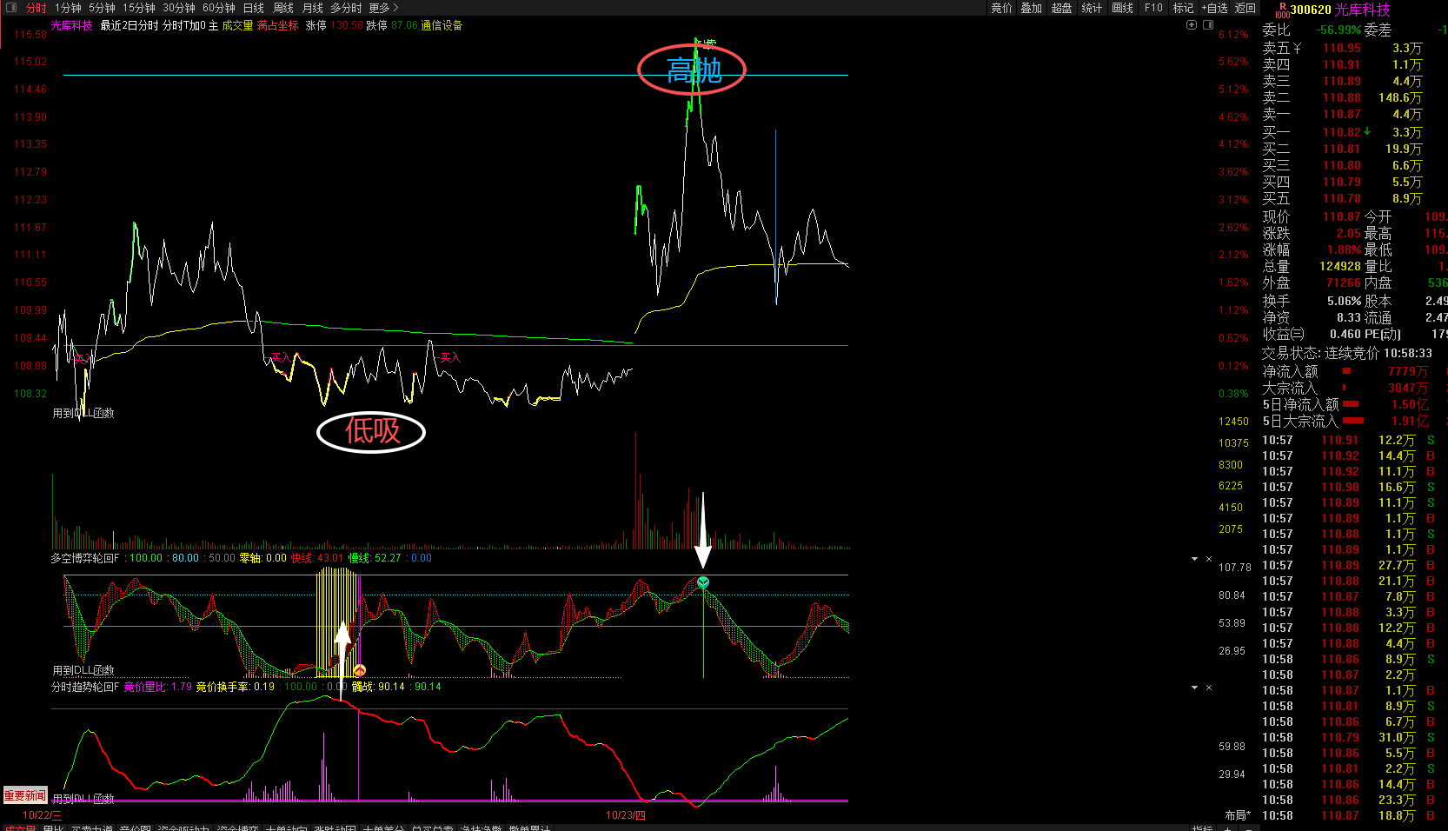The image size is (1448, 831).
Task: Expand the 更多 periods menu
Action: (x=383, y=8)
